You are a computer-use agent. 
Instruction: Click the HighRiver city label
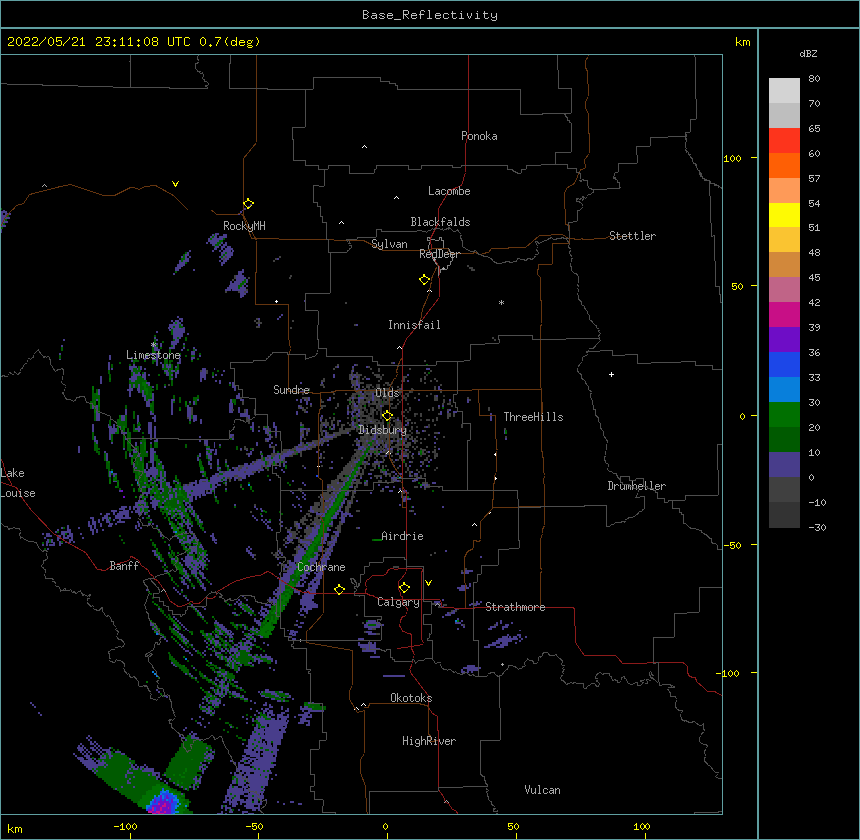429,741
